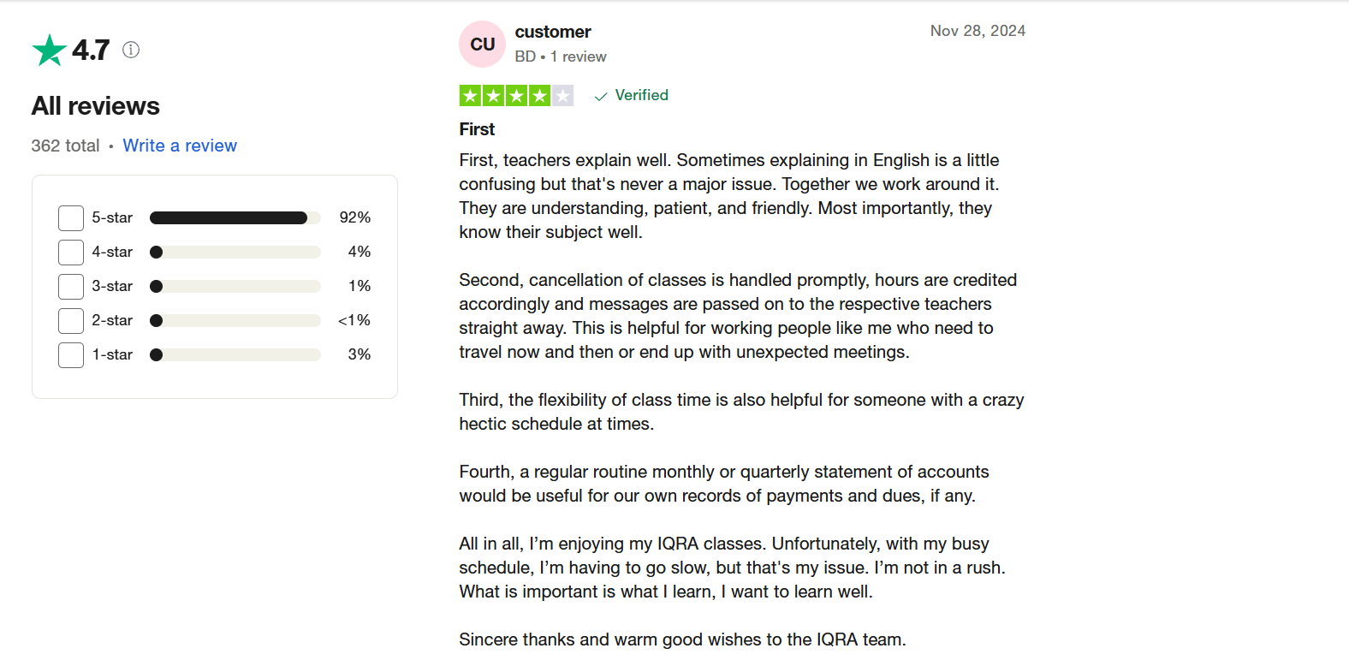Check the 3-star filter checkbox
This screenshot has width=1349, height=672.
pos(71,287)
